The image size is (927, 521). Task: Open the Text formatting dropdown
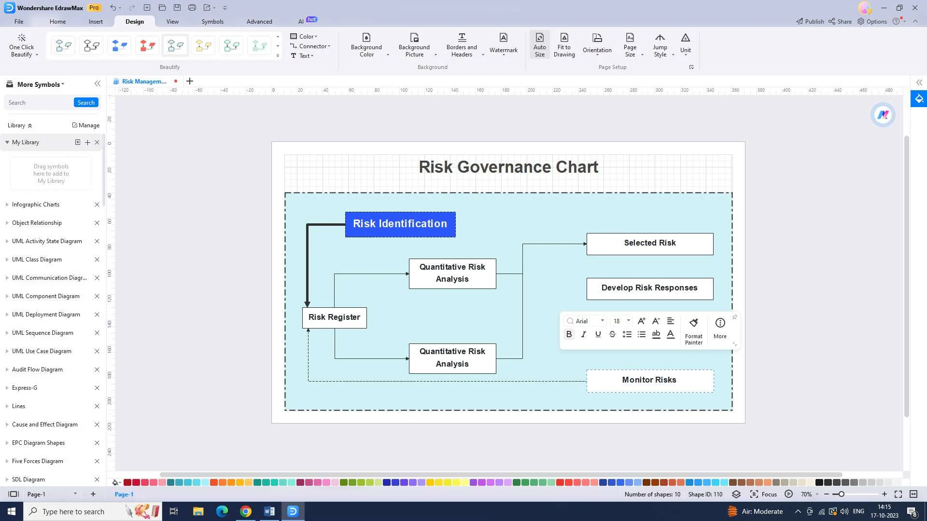point(305,55)
